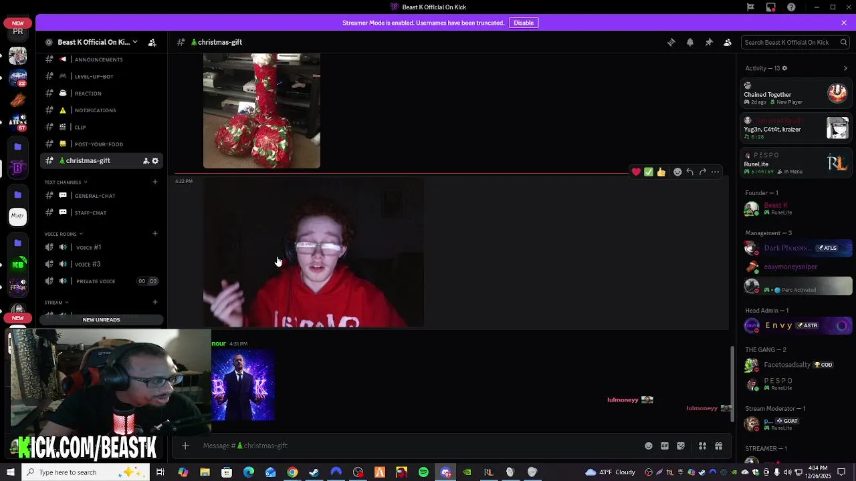Add channel to TEXT CHANNELS category
This screenshot has width=856, height=481.
pos(155,182)
